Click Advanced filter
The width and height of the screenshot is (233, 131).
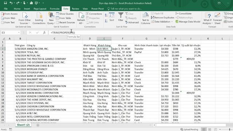(132, 23)
